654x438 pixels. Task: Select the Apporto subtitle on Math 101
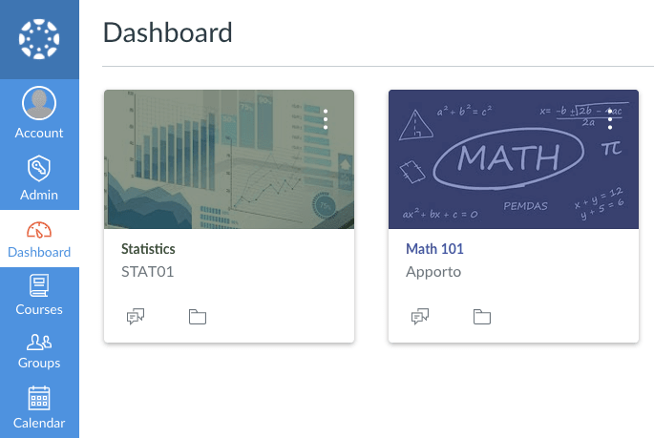(x=433, y=271)
